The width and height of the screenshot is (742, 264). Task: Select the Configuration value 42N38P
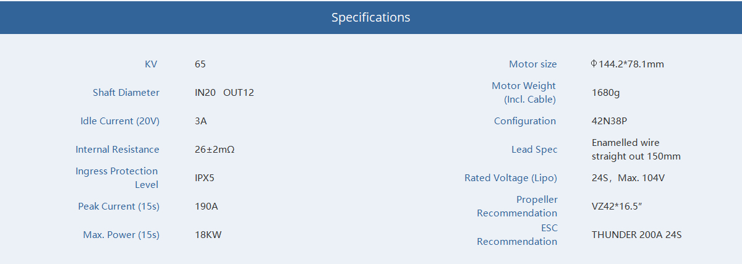[x=610, y=121]
